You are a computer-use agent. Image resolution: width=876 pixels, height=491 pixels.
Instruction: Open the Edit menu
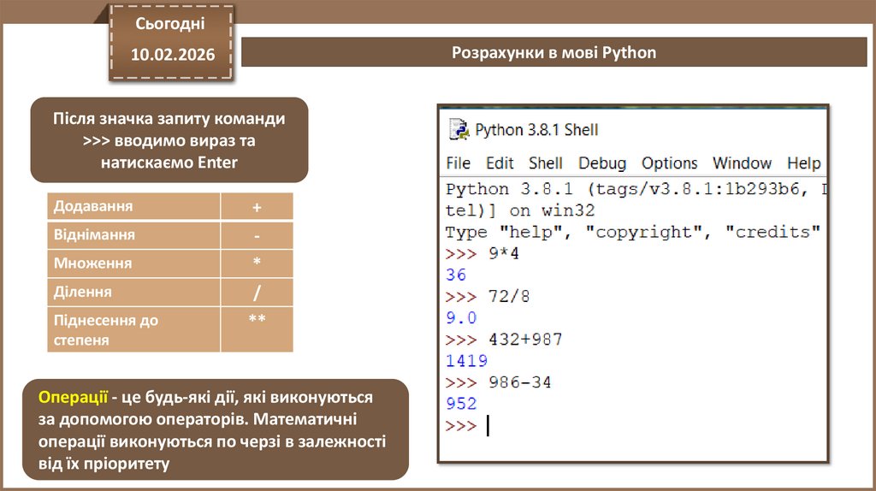[x=500, y=163]
